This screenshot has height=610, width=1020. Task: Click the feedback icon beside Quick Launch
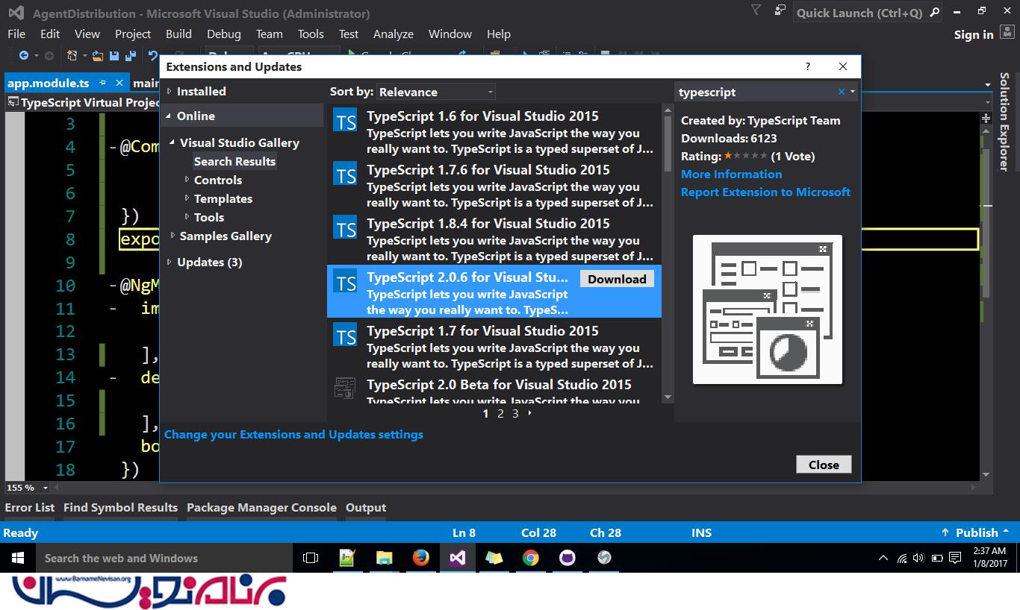780,10
